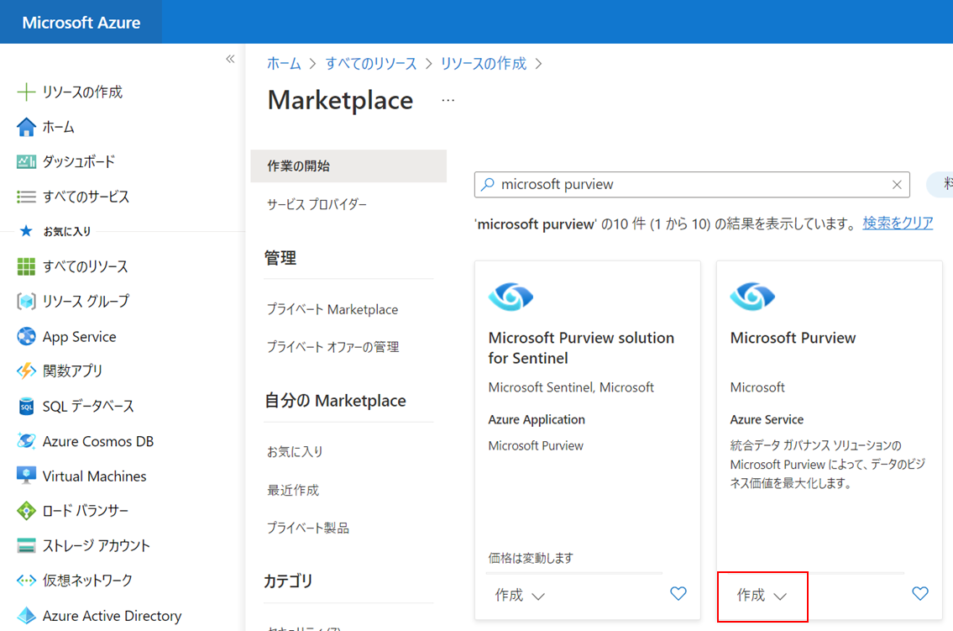Click the Microsoft Purview card eye logo

pos(752,297)
